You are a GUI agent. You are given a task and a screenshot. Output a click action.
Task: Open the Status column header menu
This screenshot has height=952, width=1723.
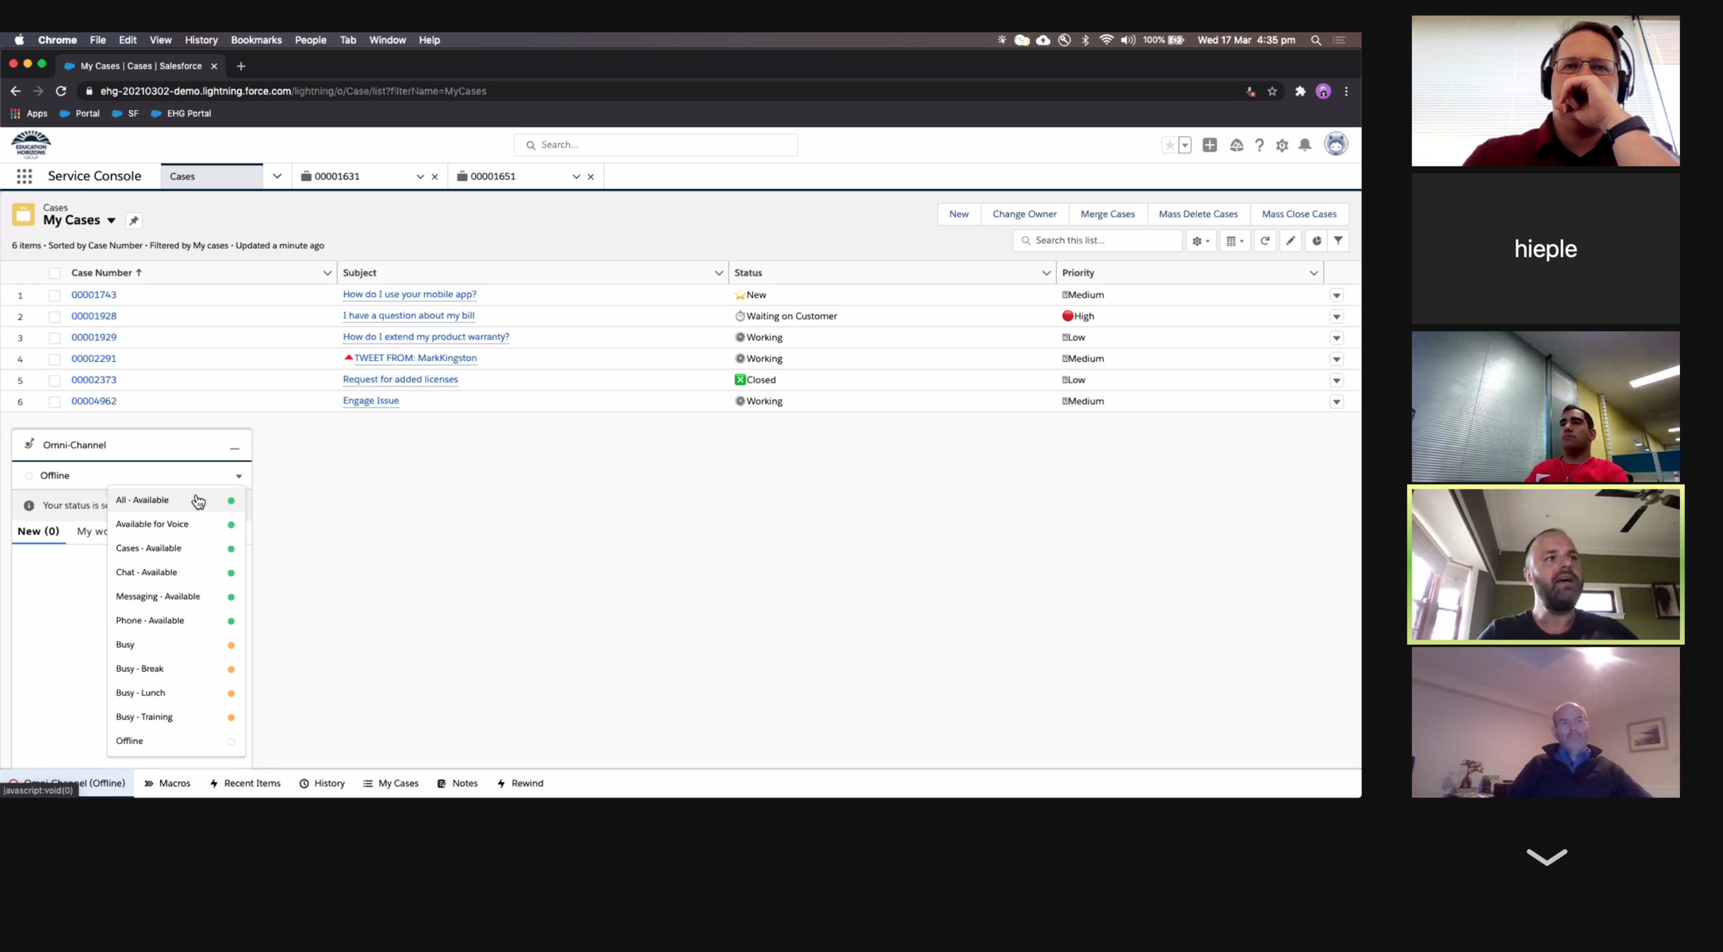click(1046, 273)
